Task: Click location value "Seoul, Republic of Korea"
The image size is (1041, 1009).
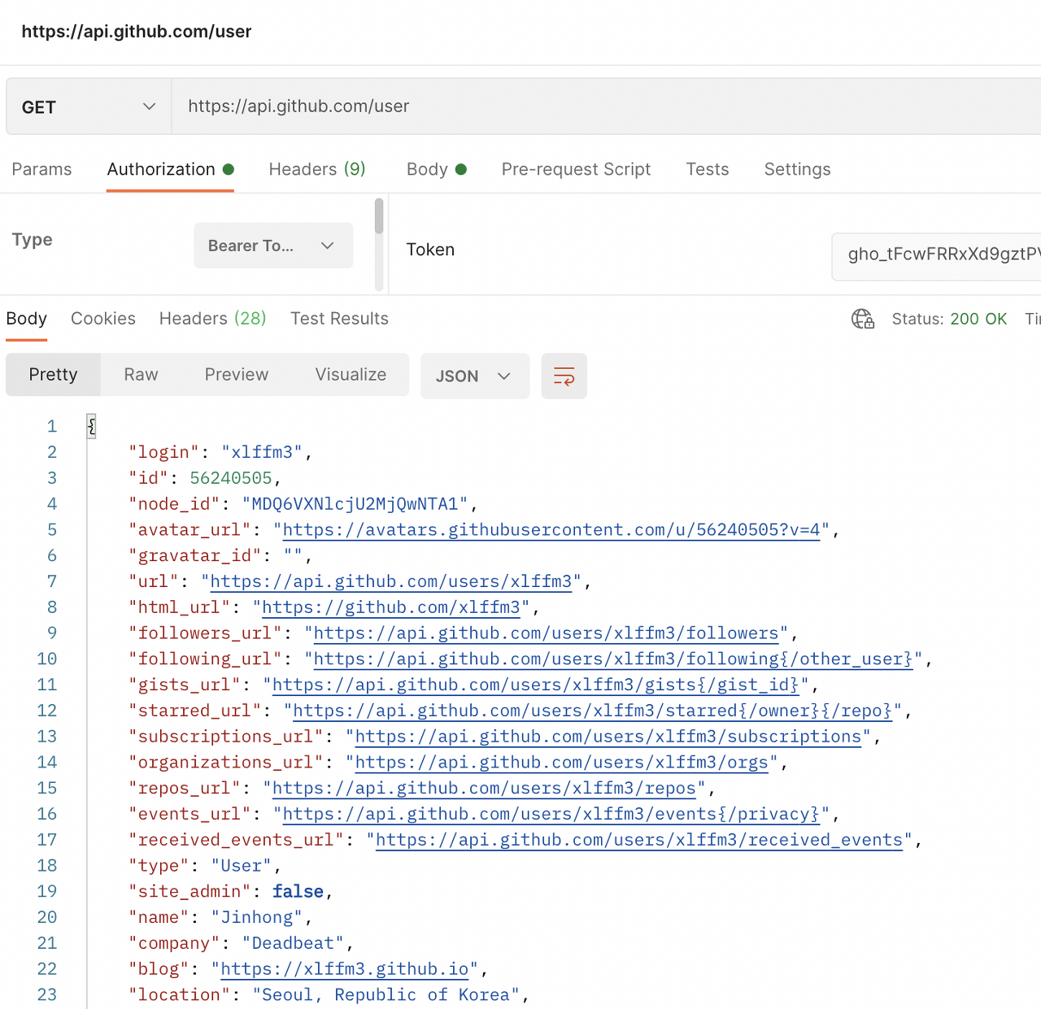Action: tap(385, 995)
